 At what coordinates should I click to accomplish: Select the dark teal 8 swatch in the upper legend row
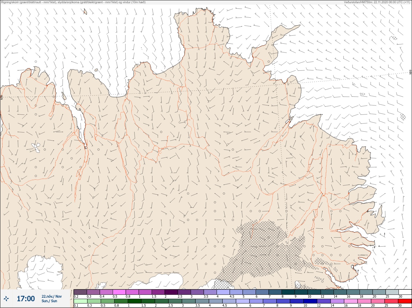[288, 292]
